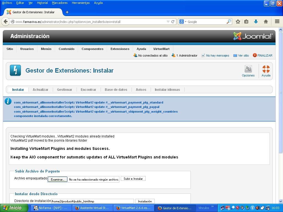Open the Componentes admin menu

(x=92, y=49)
